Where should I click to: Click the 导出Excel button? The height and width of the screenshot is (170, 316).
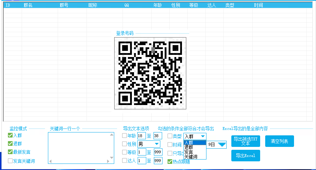[x=245, y=156]
